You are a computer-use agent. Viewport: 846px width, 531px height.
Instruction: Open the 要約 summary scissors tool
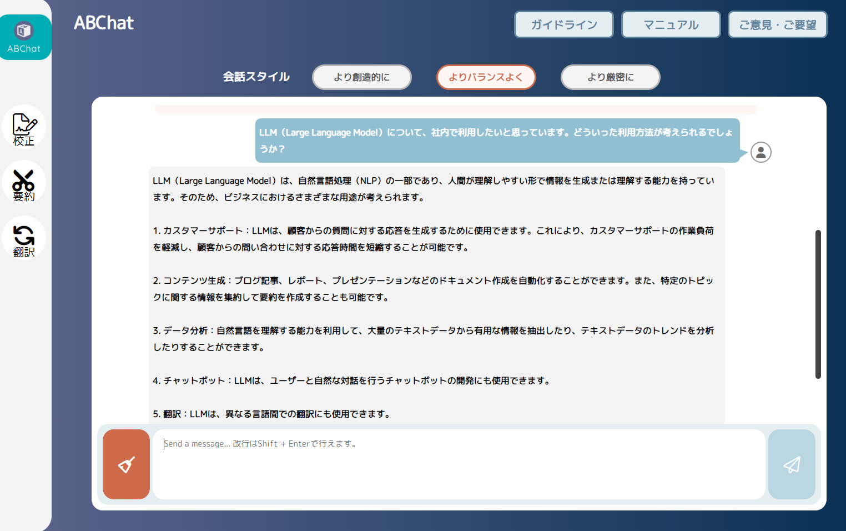coord(24,184)
